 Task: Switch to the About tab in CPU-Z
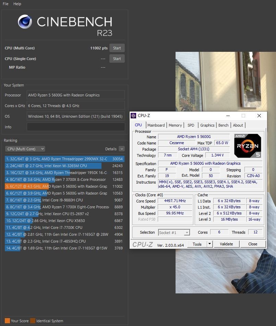(238, 125)
